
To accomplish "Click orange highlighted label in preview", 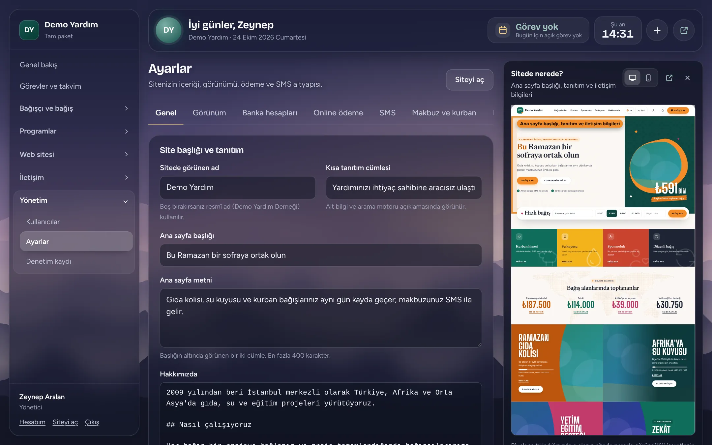I will click(570, 124).
